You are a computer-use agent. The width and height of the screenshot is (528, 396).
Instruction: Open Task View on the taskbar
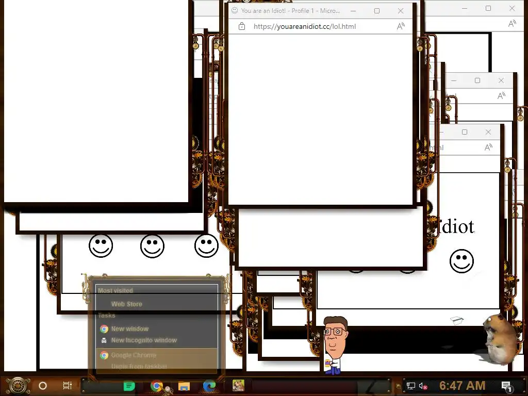click(68, 386)
